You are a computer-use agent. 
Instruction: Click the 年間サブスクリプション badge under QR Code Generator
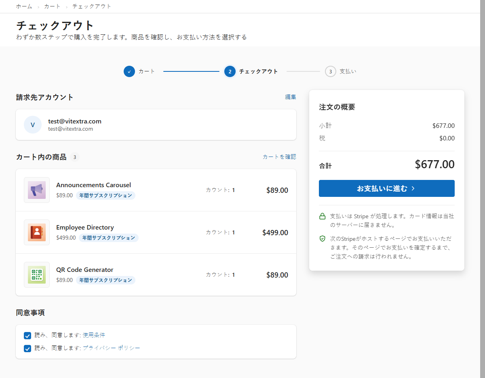[x=105, y=280]
